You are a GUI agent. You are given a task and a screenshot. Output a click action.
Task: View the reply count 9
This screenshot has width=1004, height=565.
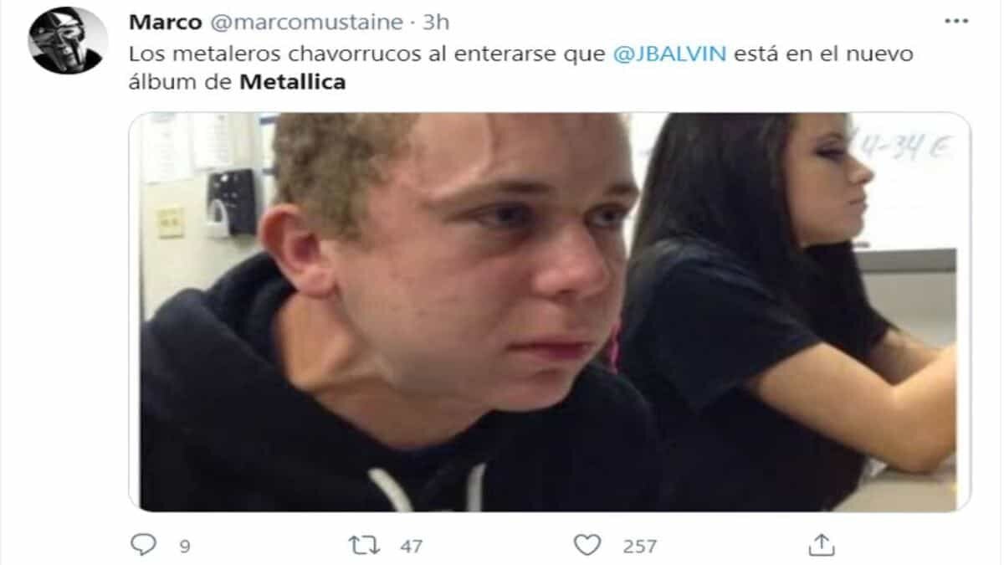pos(185,547)
